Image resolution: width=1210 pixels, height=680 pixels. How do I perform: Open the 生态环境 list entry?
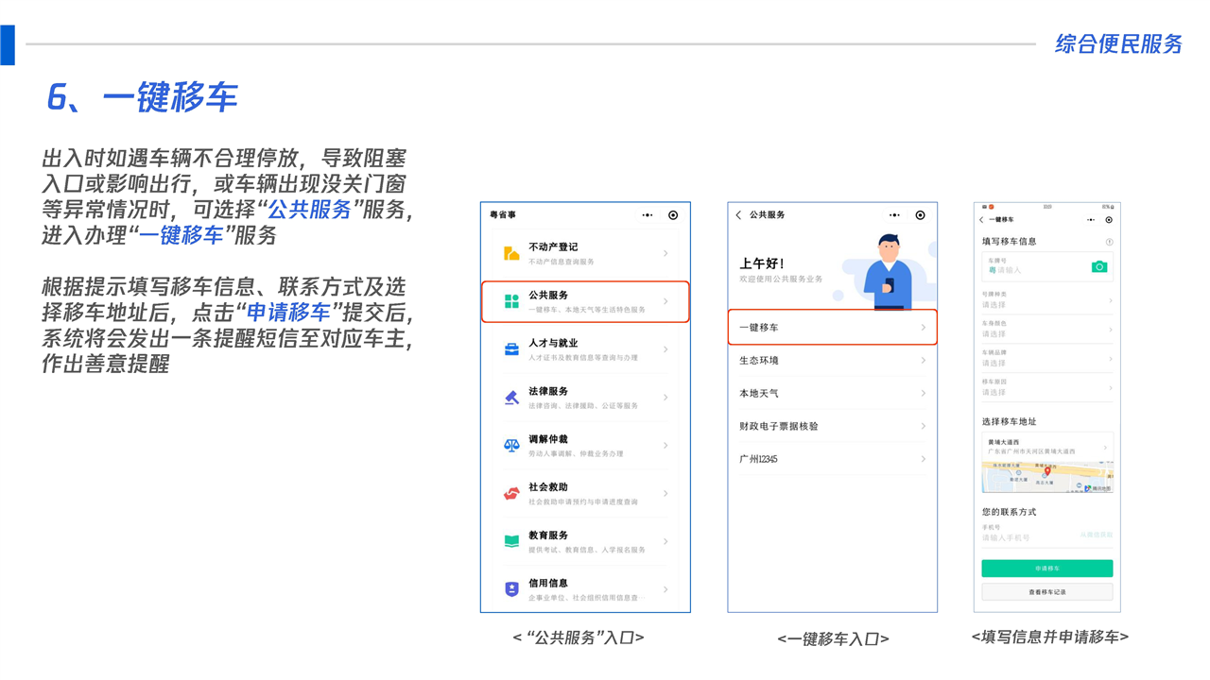coord(832,361)
